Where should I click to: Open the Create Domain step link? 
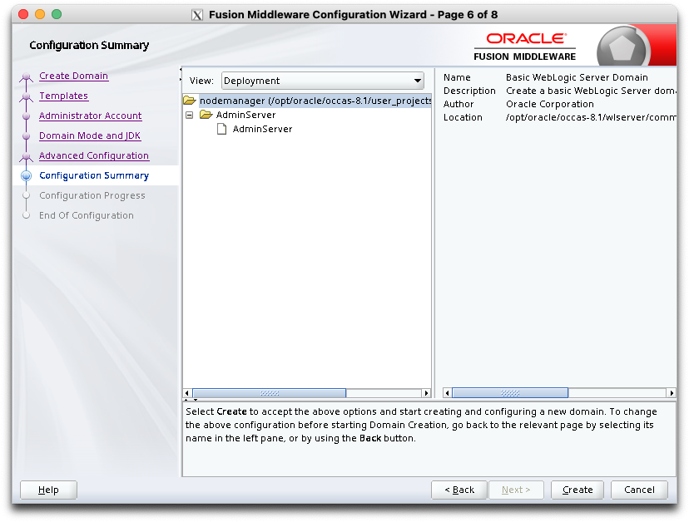coord(73,76)
